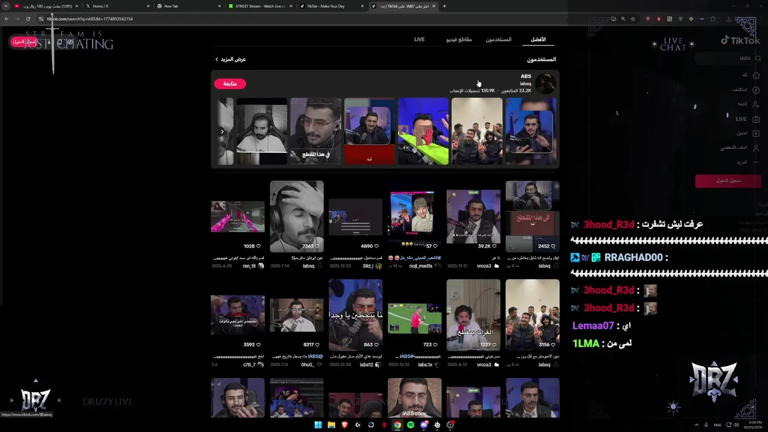
Task: Open the video with 1028 likes
Action: [238, 217]
